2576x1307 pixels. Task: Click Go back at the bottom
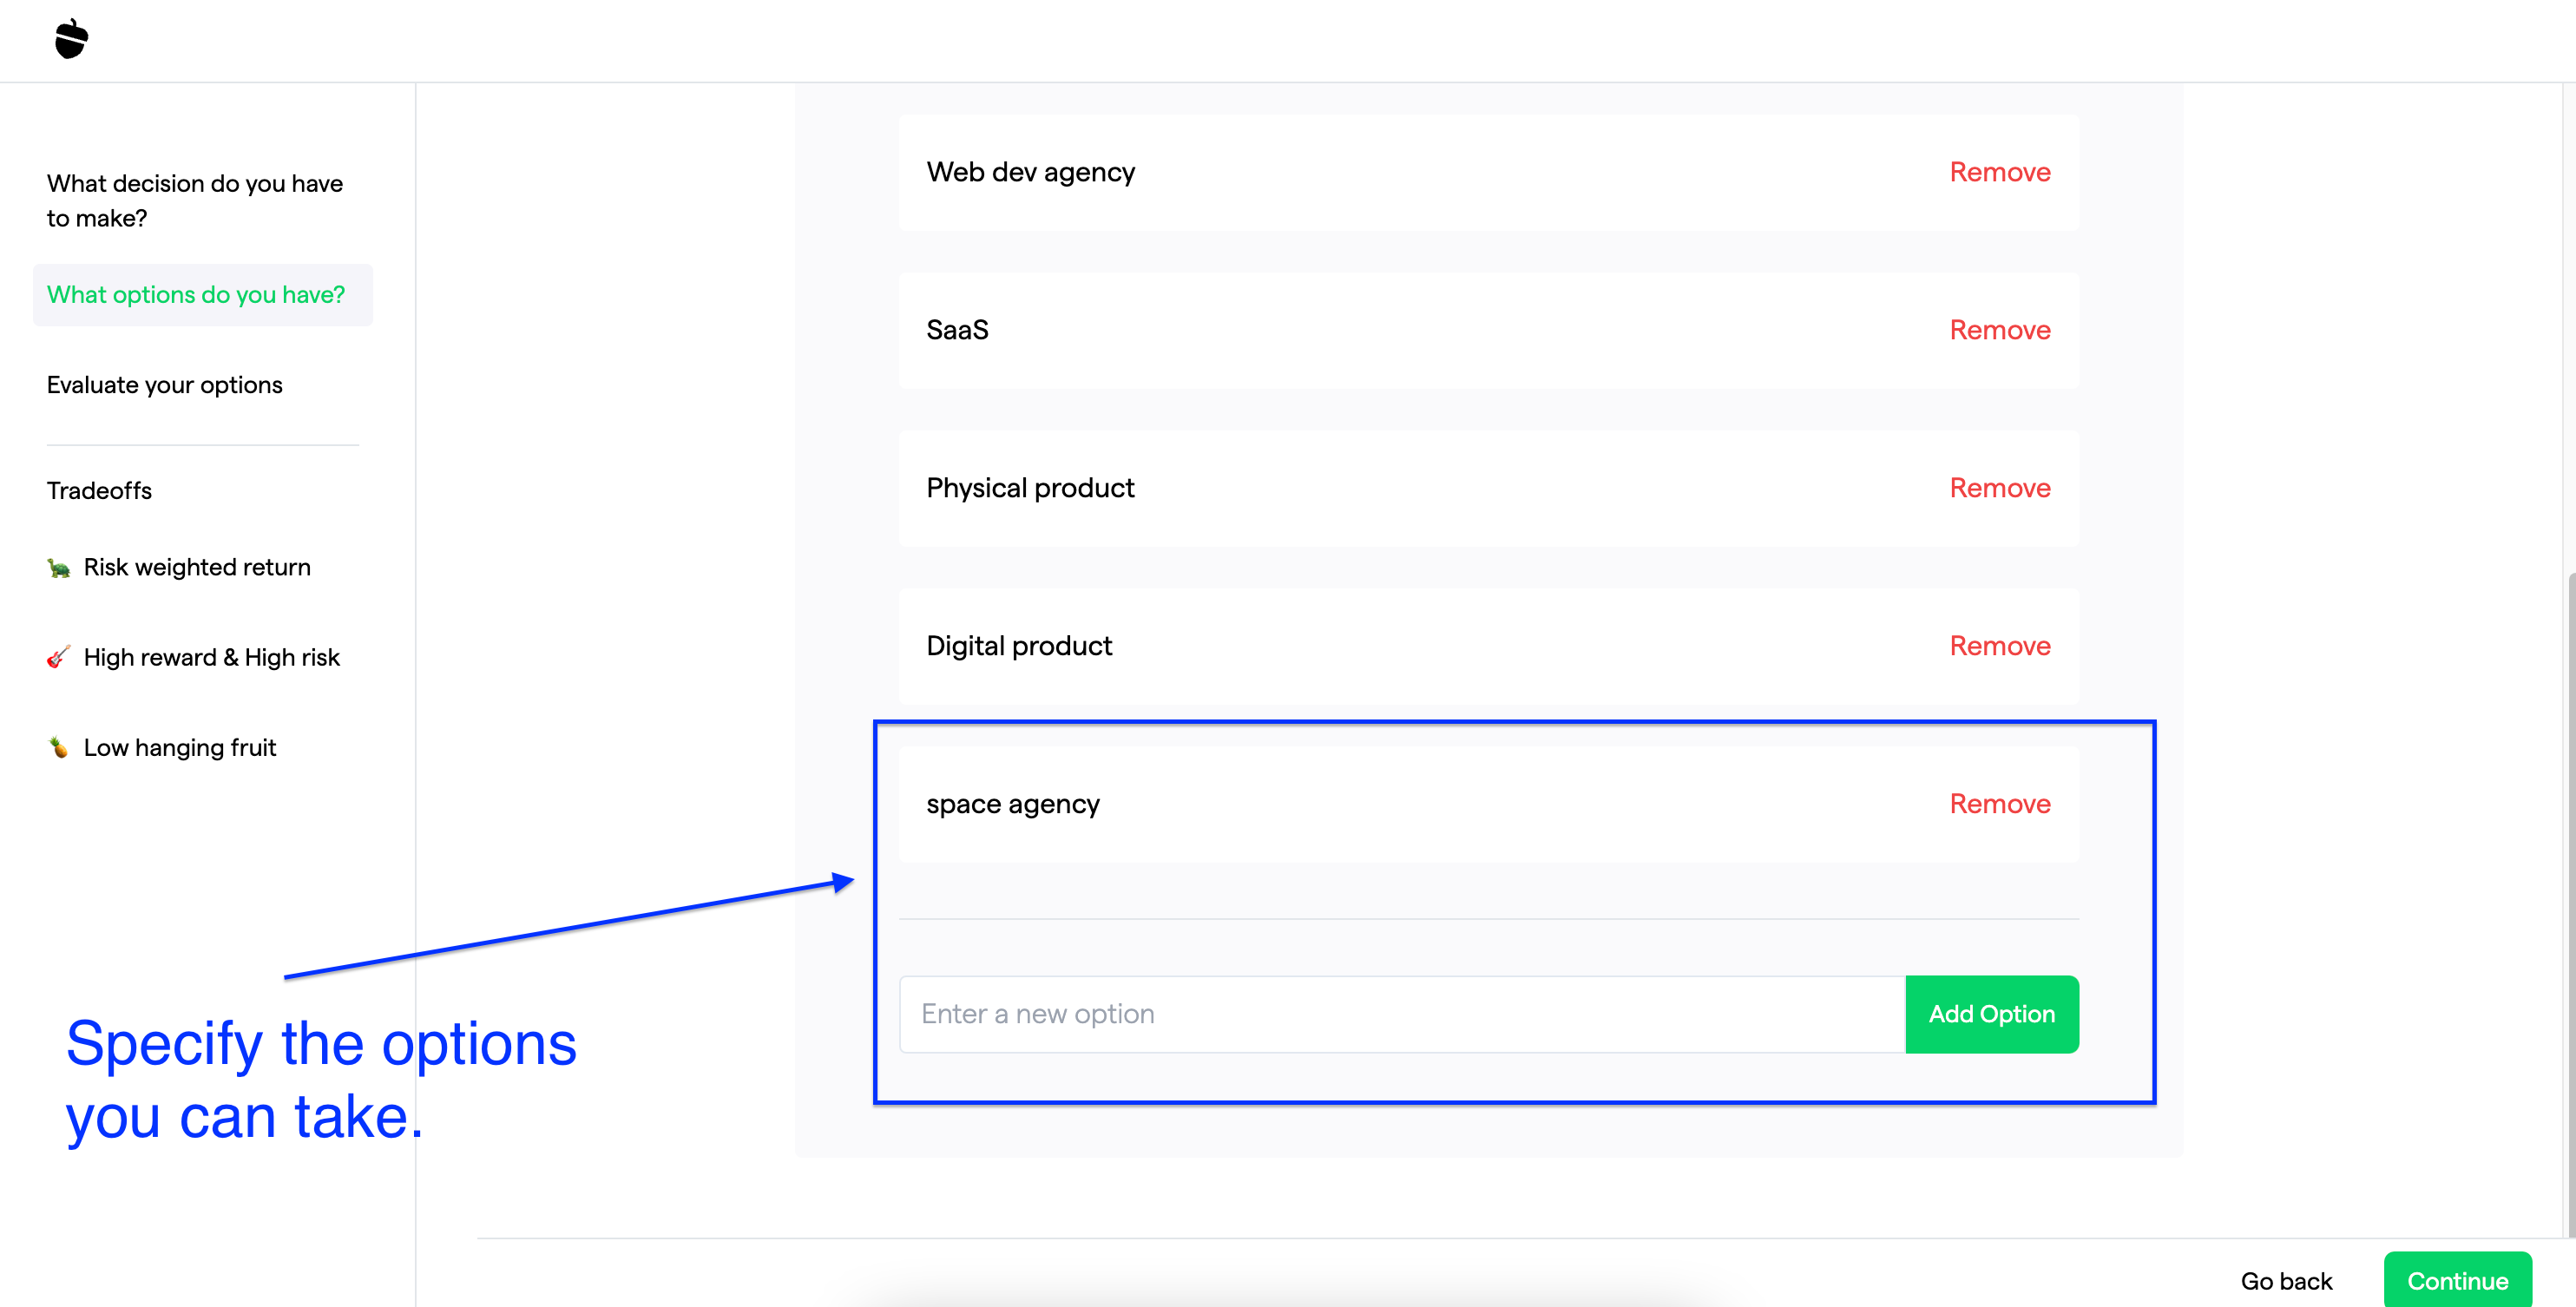coord(2285,1281)
